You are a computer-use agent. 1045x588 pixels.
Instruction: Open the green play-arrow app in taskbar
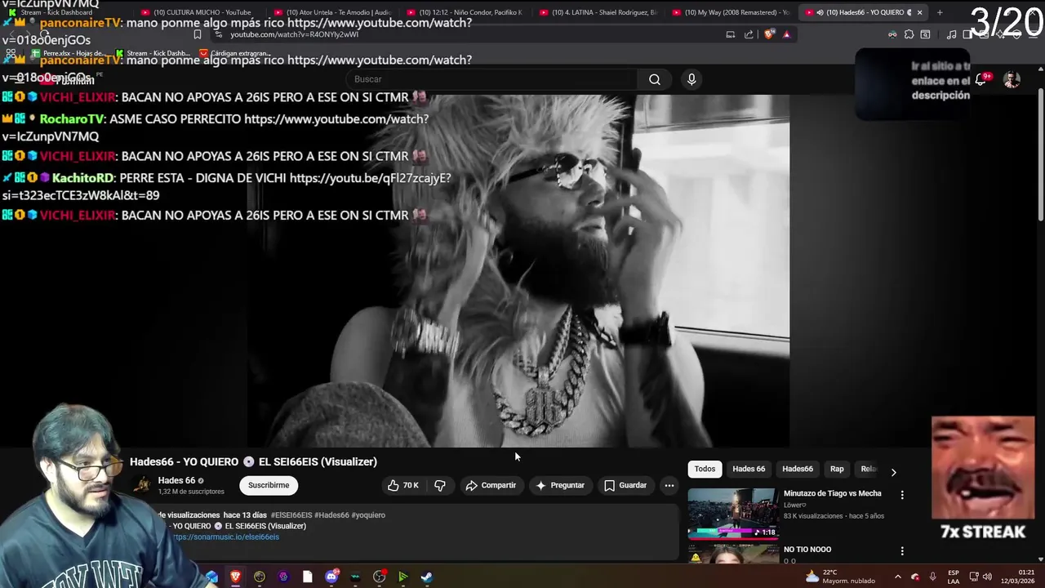click(402, 577)
